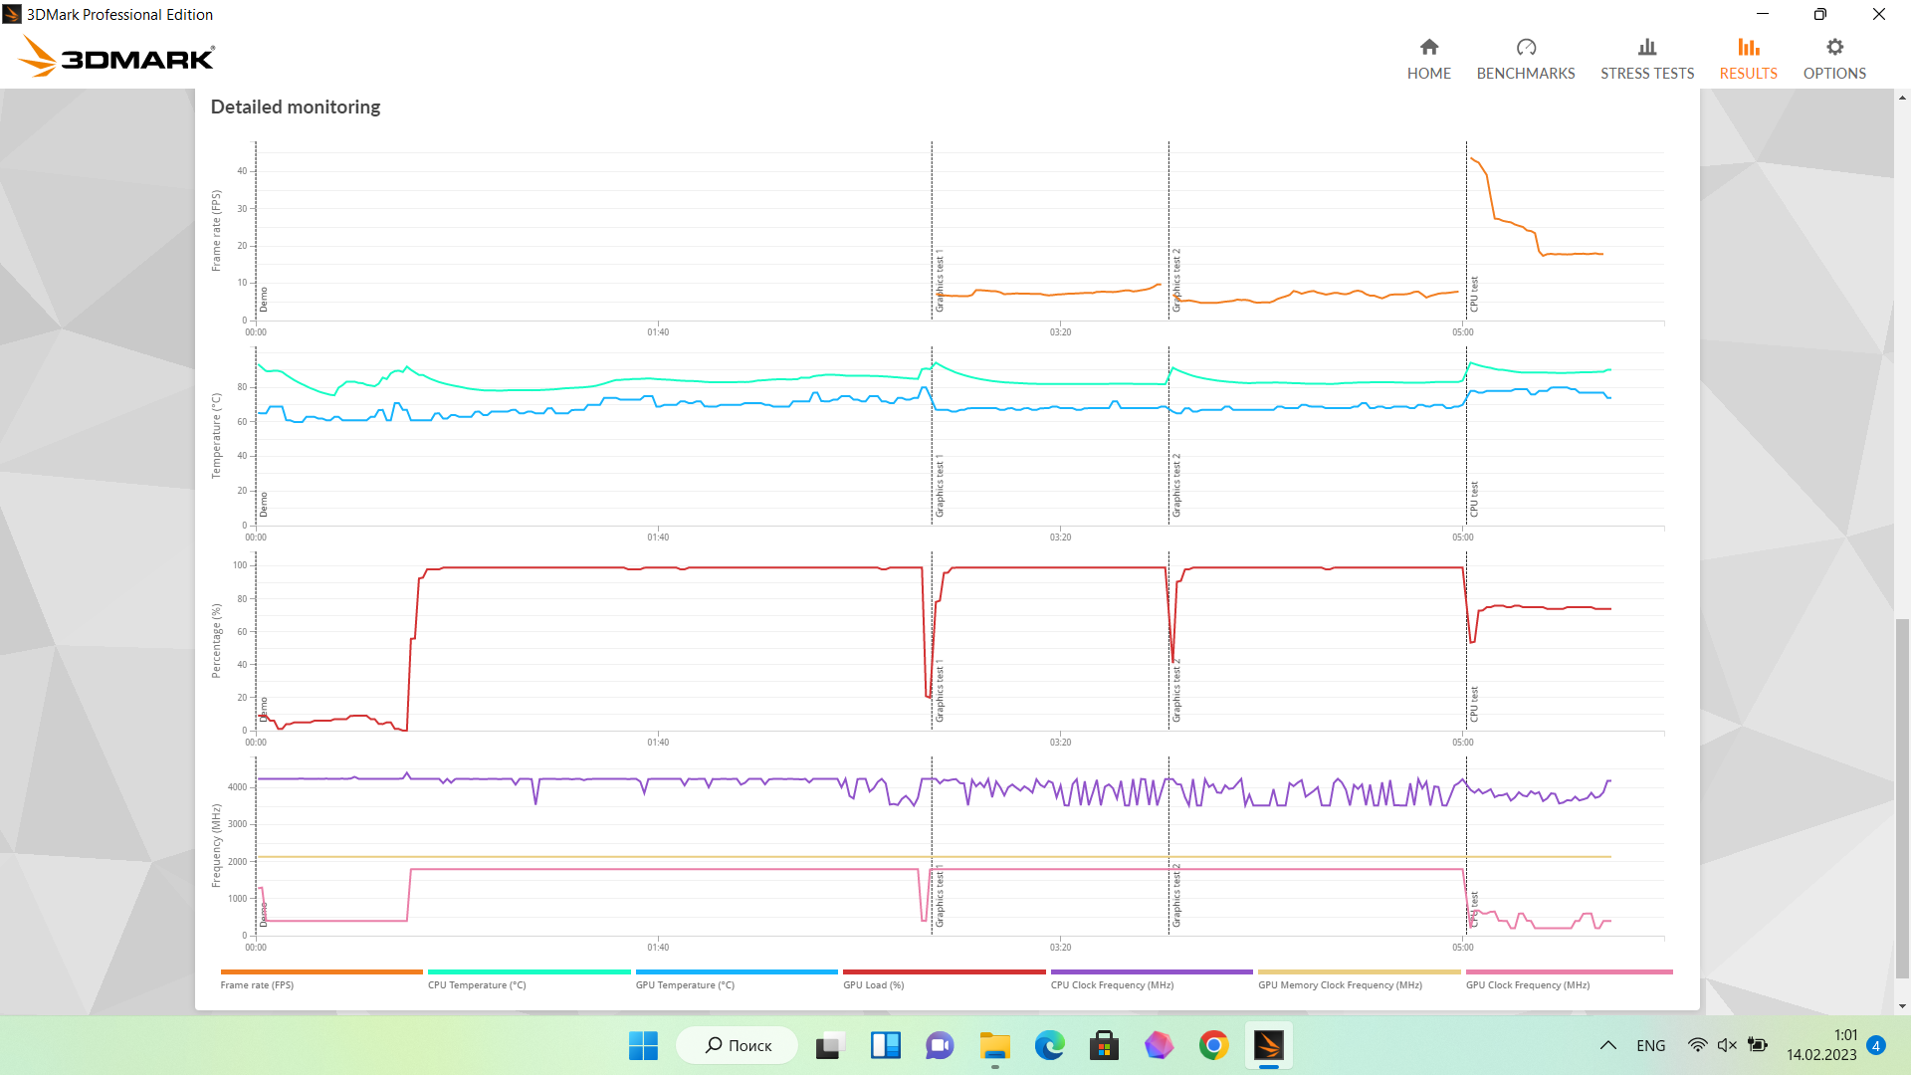Open the Home navigation icon
Viewport: 1911px width, 1075px height.
(x=1428, y=48)
